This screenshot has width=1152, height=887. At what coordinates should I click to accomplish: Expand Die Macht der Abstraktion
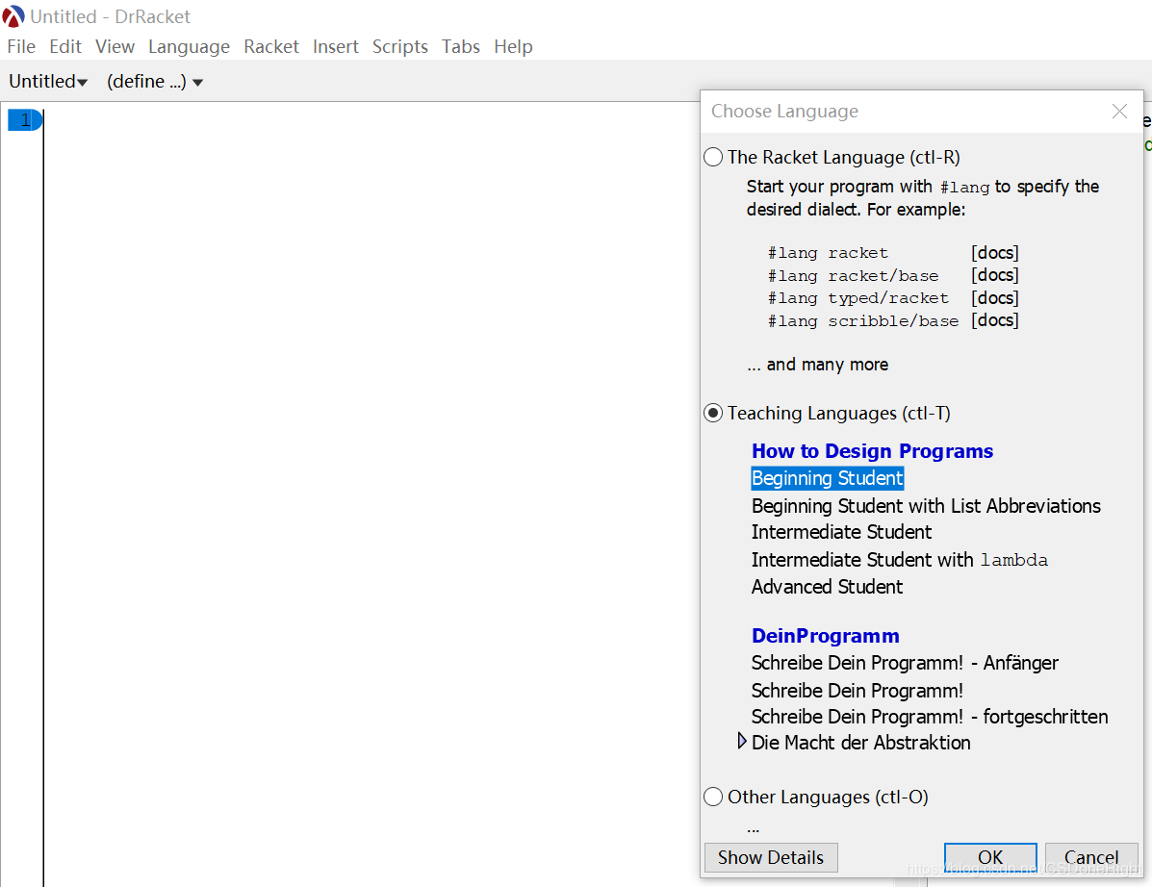click(x=741, y=741)
